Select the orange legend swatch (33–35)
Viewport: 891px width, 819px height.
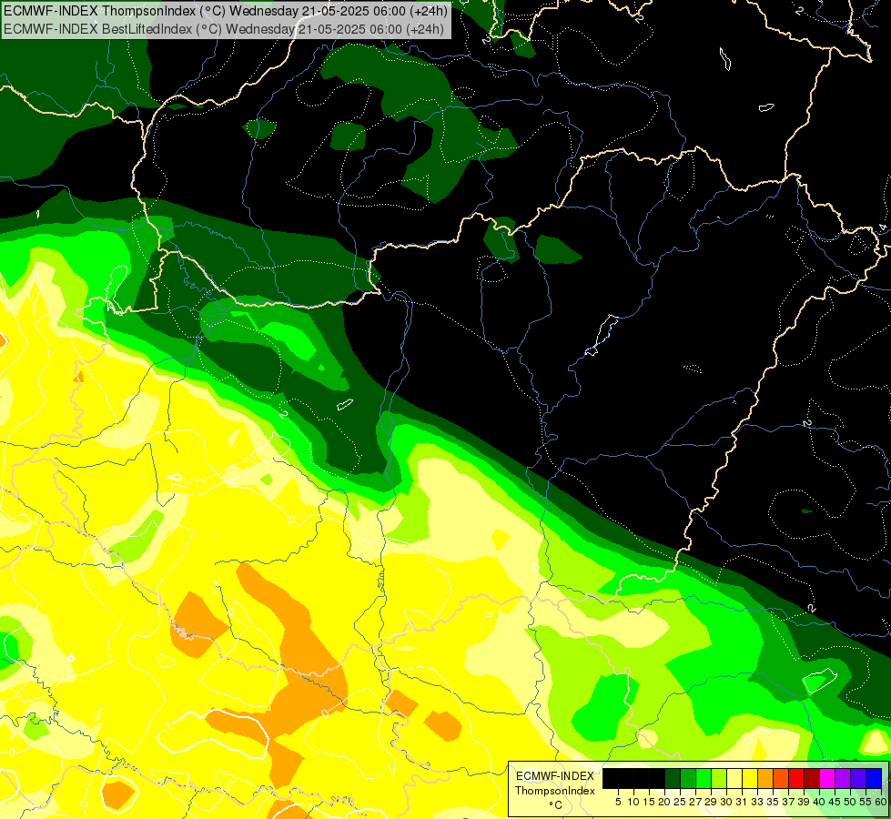point(765,778)
